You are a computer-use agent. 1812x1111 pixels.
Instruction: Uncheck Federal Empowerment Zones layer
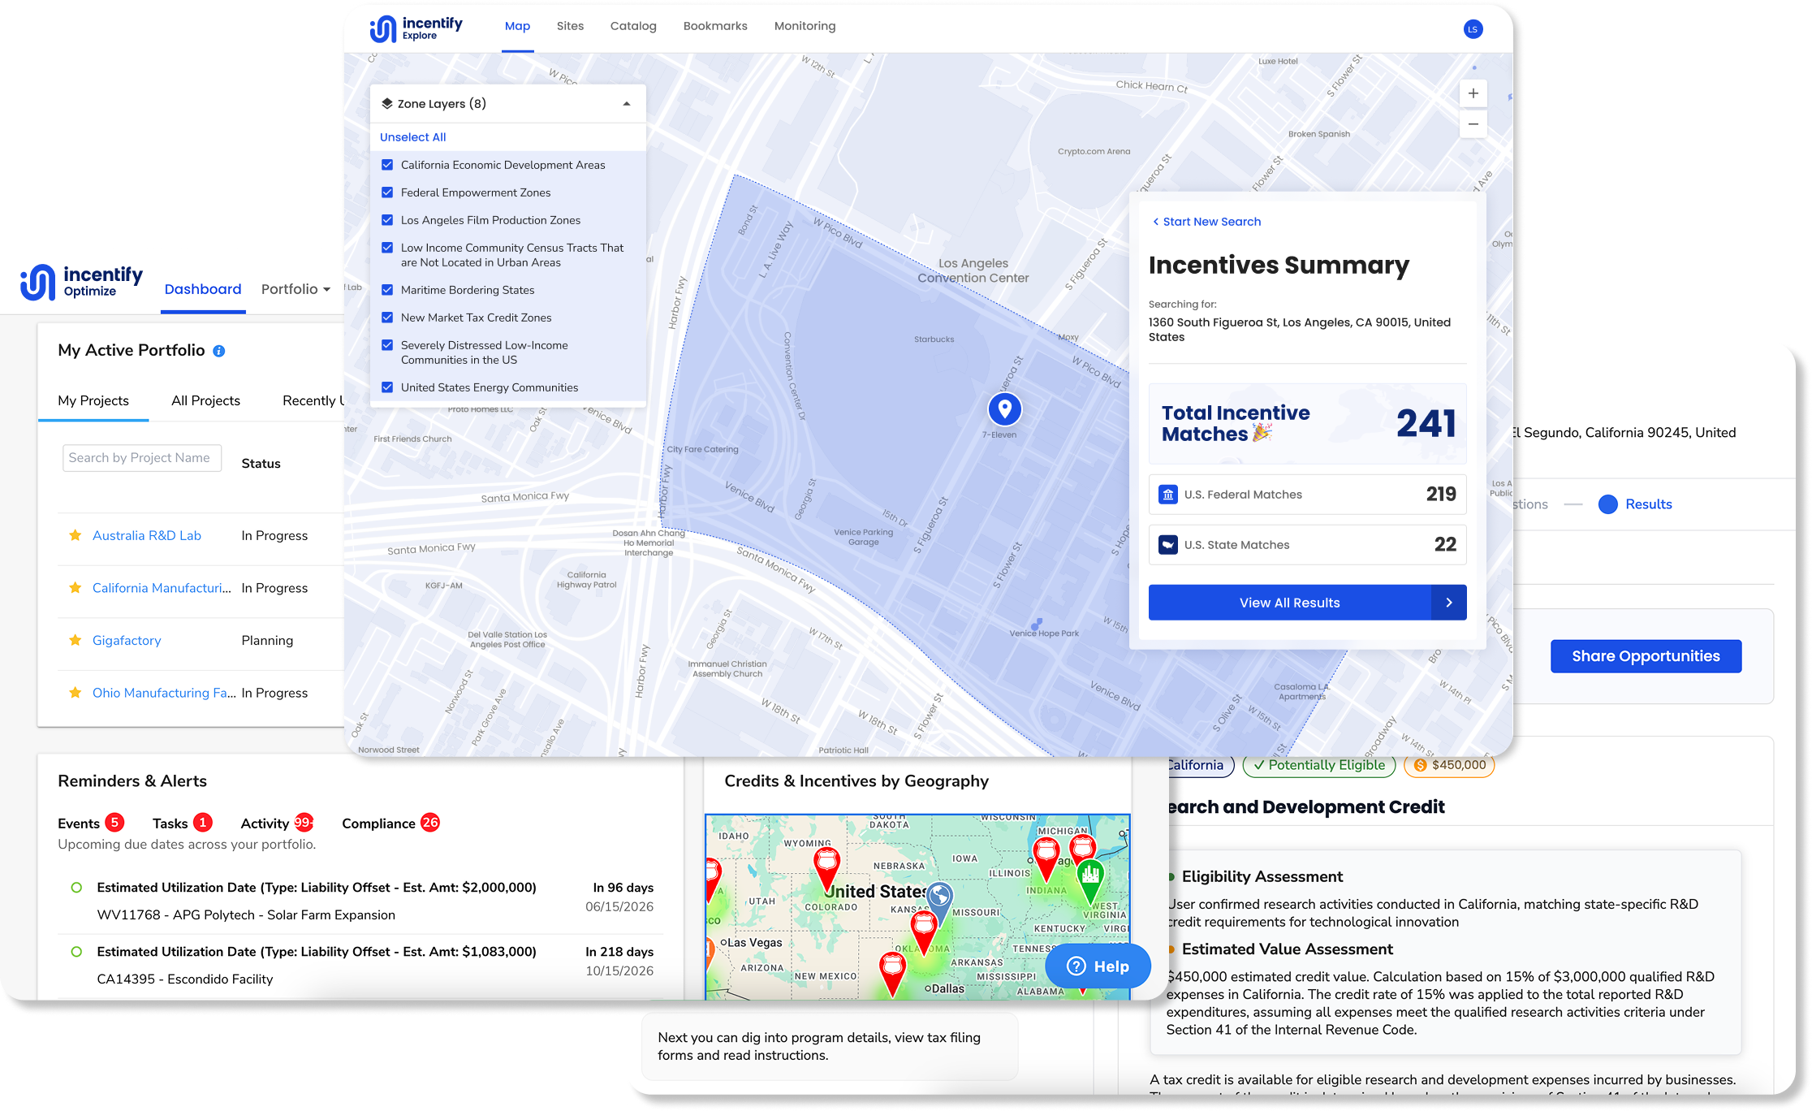pos(387,192)
